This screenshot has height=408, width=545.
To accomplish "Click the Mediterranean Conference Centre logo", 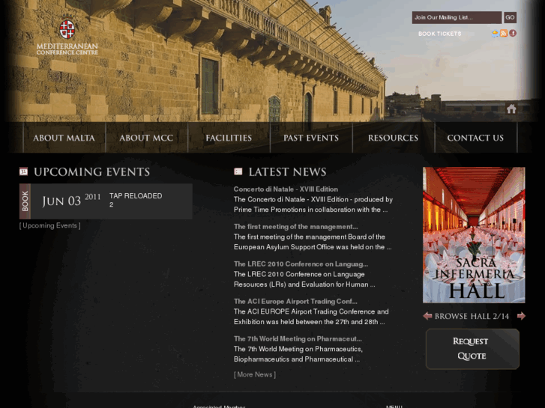I will tap(67, 37).
